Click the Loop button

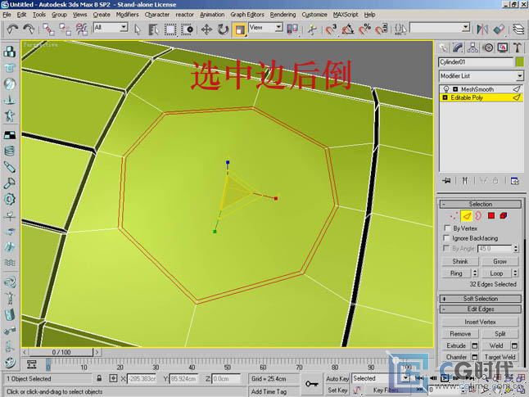496,273
